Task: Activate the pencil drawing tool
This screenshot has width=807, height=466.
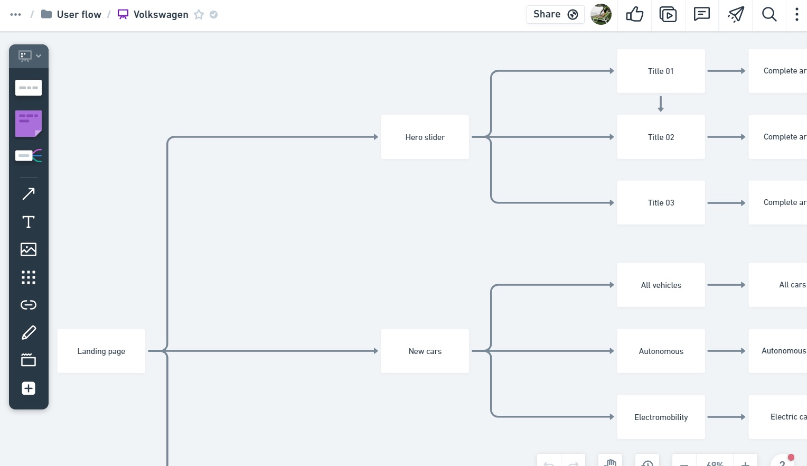Action: pyautogui.click(x=29, y=333)
